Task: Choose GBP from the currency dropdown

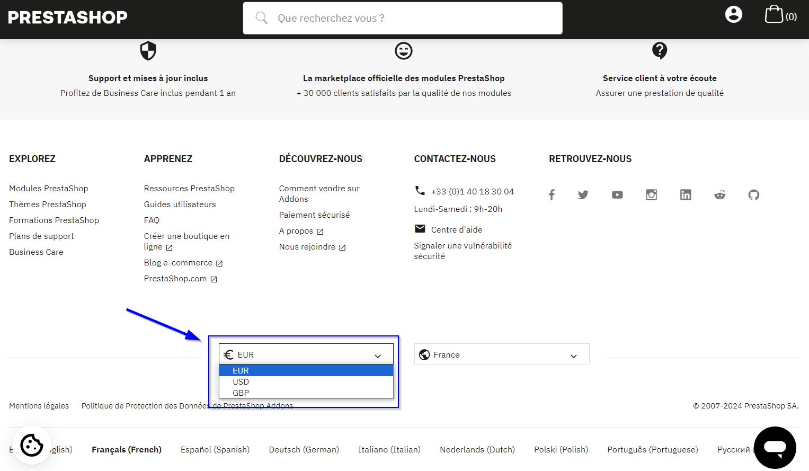Action: [x=241, y=393]
